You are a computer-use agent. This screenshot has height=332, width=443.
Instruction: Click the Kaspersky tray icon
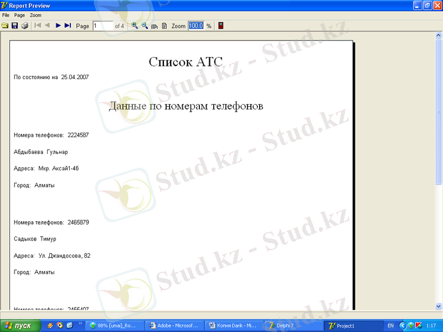point(419,325)
